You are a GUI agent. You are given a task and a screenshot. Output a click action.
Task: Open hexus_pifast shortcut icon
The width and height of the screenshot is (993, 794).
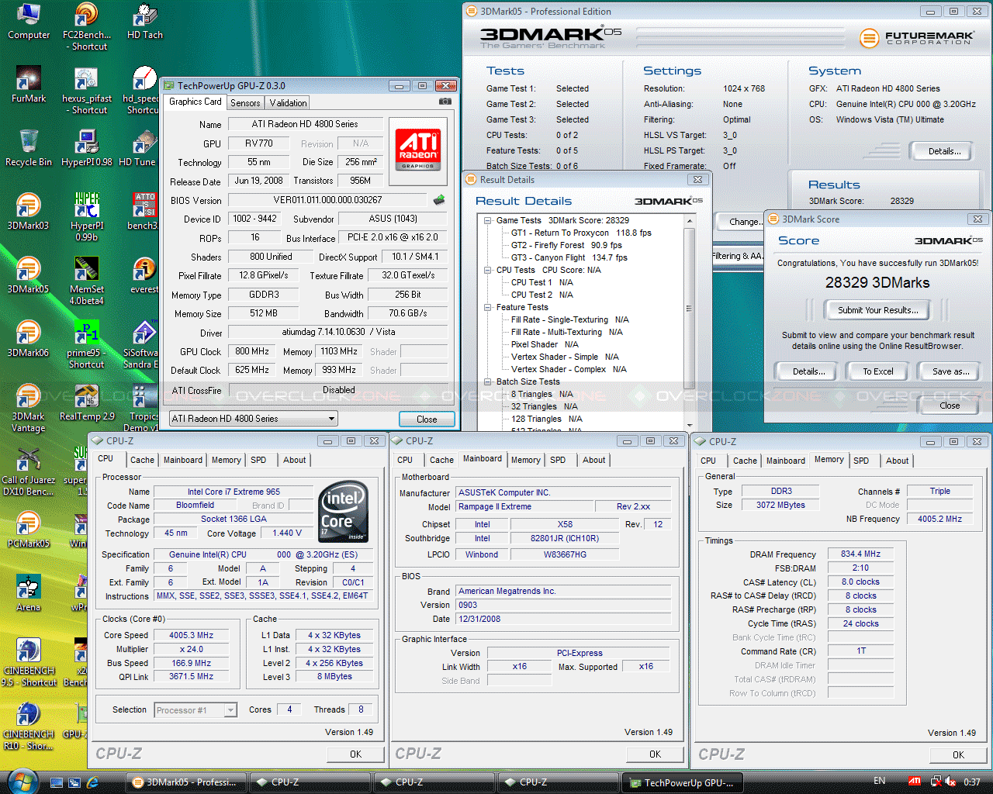pos(86,91)
